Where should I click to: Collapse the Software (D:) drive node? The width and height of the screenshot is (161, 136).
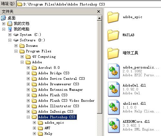[x=10, y=40]
